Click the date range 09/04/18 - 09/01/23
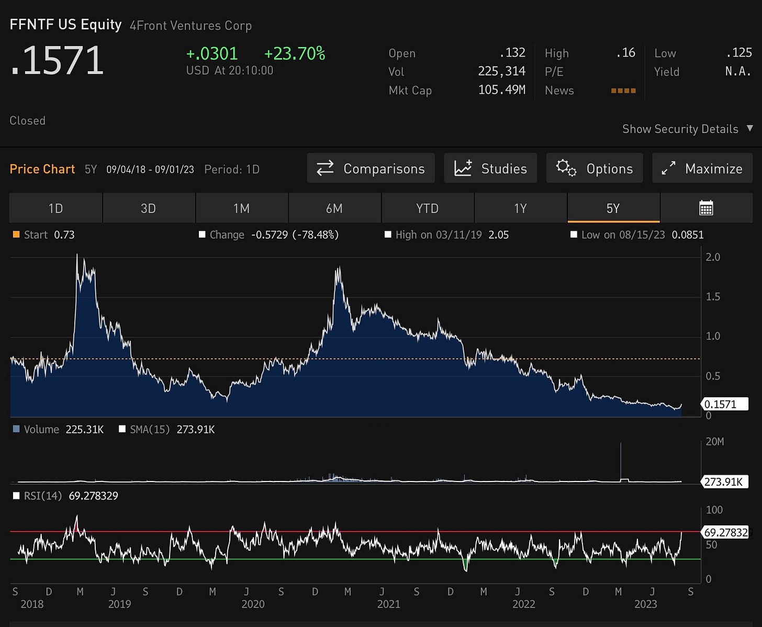Viewport: 762px width, 627px height. pyautogui.click(x=150, y=170)
